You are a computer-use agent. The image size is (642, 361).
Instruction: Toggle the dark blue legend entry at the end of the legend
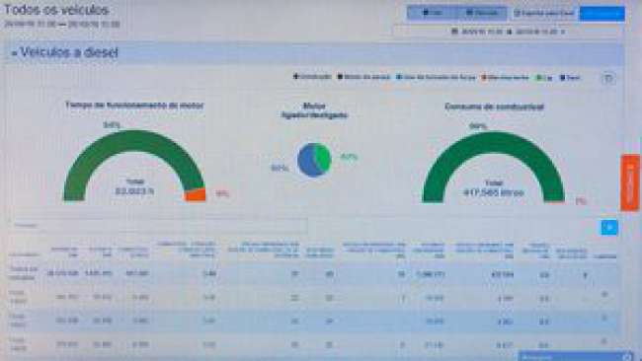point(570,77)
